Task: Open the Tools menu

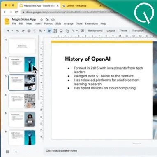Action: (79, 23)
